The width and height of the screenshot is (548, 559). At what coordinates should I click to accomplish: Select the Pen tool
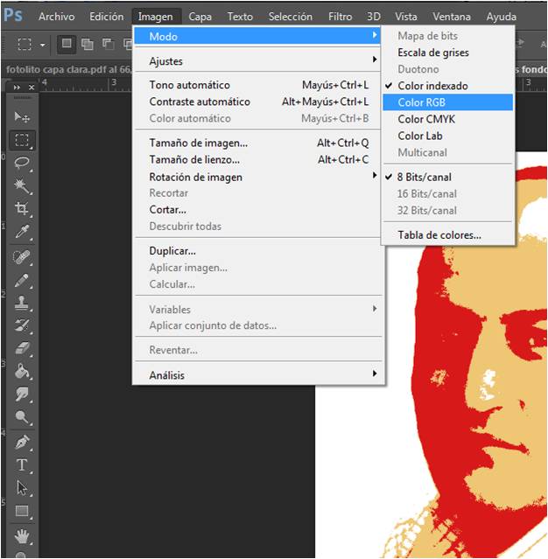coord(23,442)
